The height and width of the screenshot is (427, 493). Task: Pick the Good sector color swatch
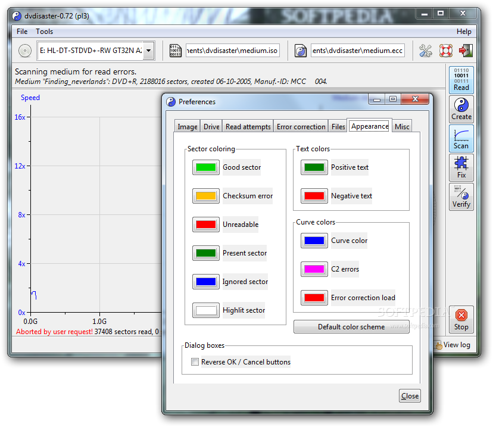pos(206,167)
